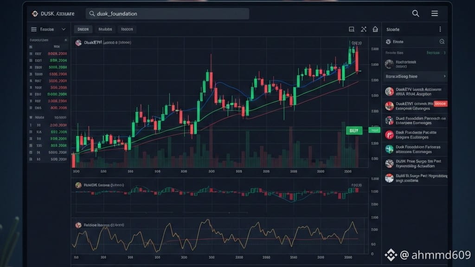Click the red badge on DuskETW news item

point(441,104)
